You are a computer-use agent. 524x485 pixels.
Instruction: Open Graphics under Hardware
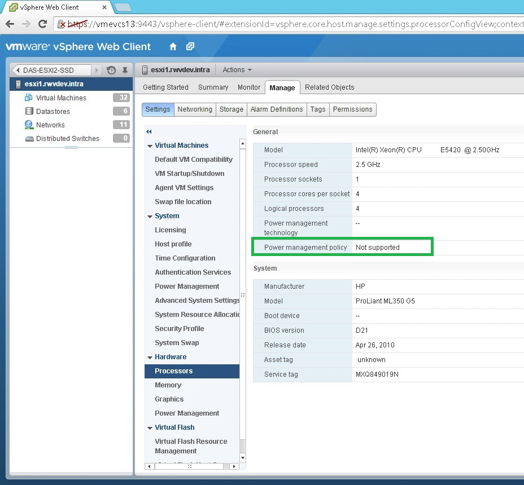point(169,399)
